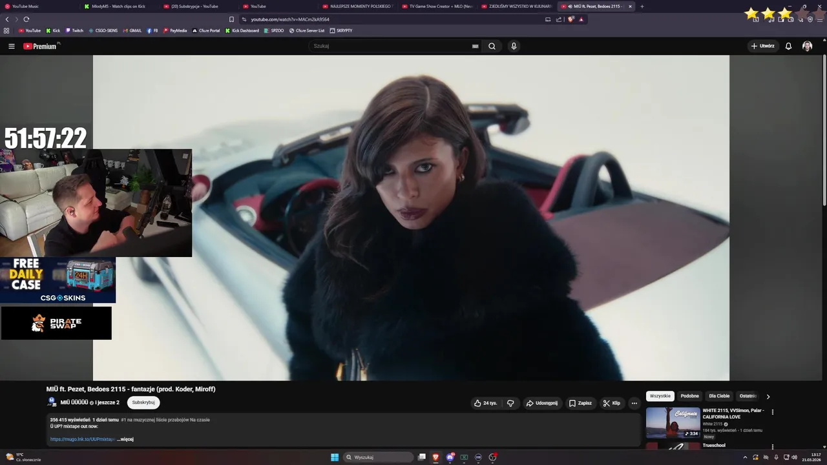Go back in browser history
This screenshot has width=827, height=465.
point(7,19)
